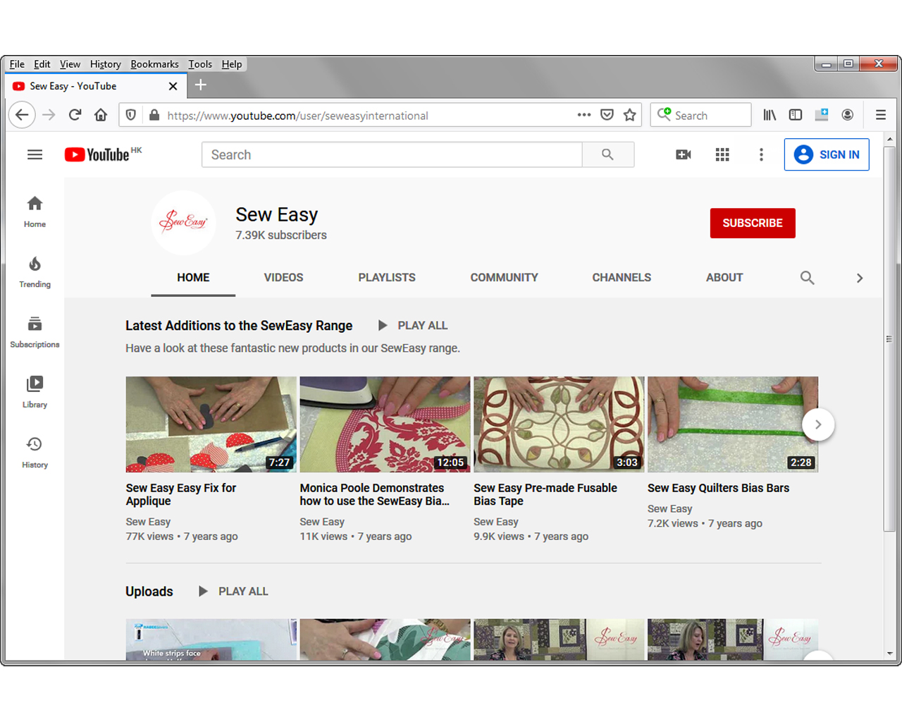Open Sew Easy Easy Fix for Applique title
The image size is (902, 722).
[x=181, y=494]
